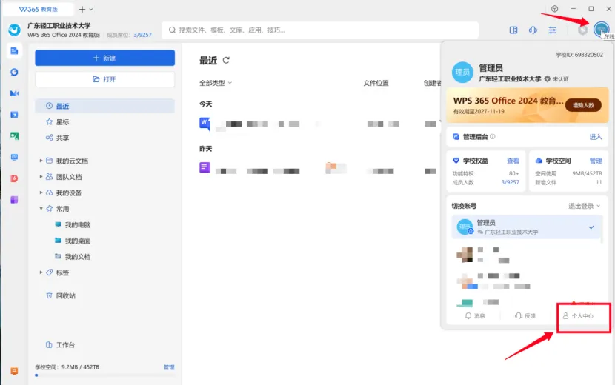Refresh the 最近 recent list
Viewport: 615px width, 385px height.
tap(226, 61)
